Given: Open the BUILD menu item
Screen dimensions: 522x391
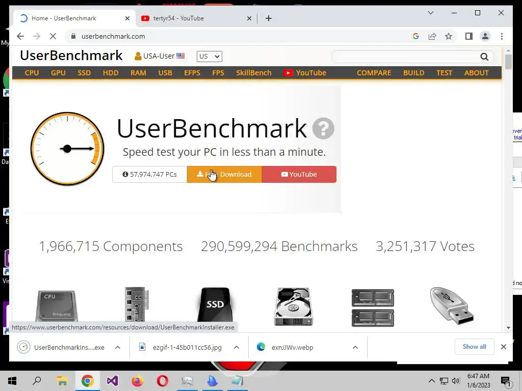Looking at the screenshot, I should 413,73.
